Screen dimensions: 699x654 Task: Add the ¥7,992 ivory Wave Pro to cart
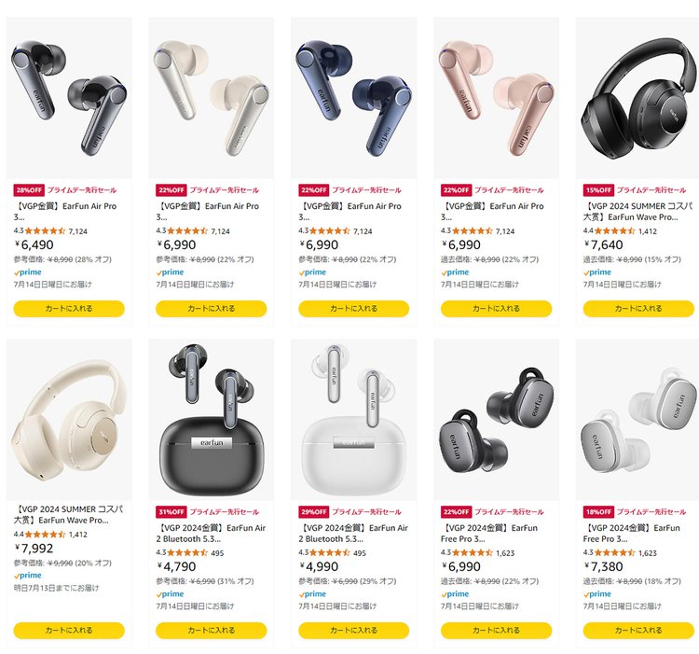click(x=69, y=631)
